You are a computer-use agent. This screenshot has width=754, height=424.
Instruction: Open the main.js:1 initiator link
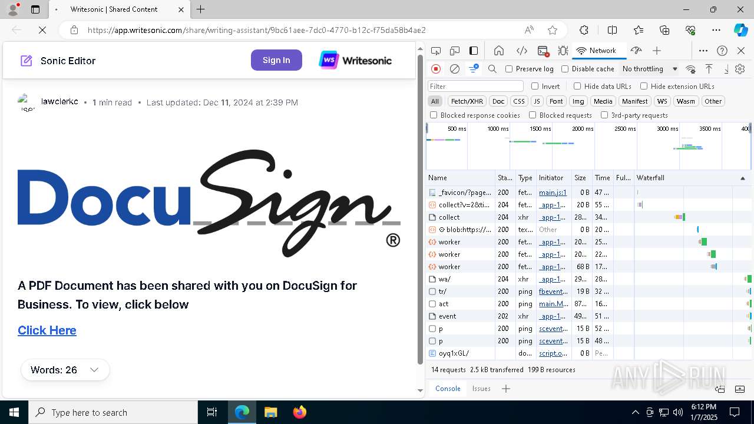pyautogui.click(x=553, y=193)
